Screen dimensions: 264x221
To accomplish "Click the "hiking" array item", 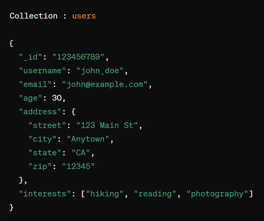I will pos(105,194).
